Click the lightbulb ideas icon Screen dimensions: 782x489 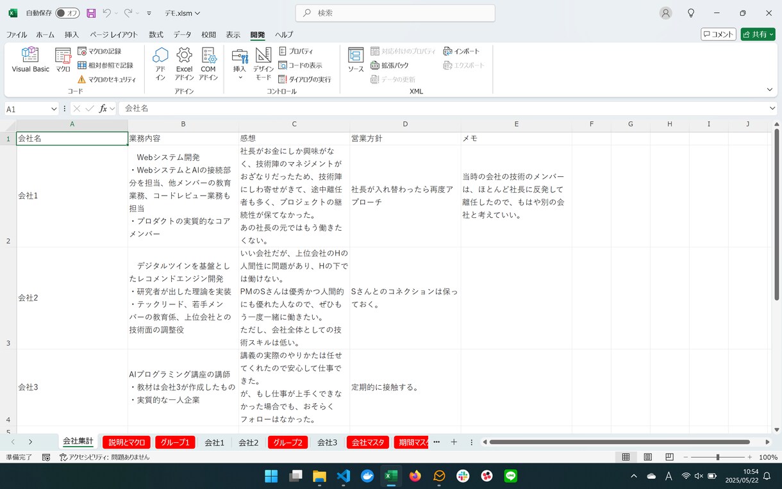691,13
